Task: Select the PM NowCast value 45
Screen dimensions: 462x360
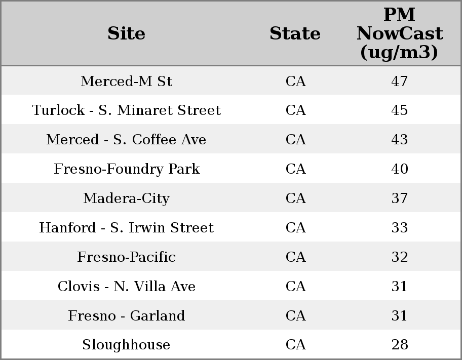Action: tap(399, 110)
